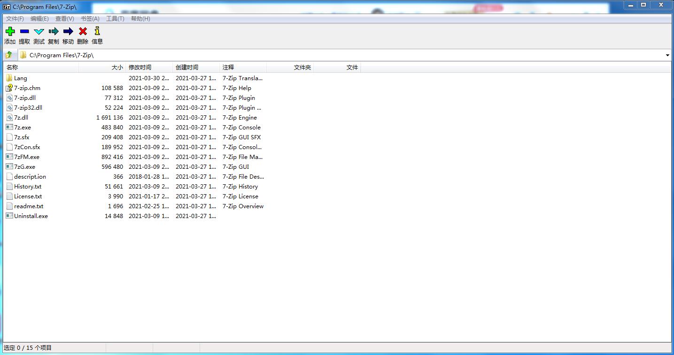Select the 7z.exe file icon

point(9,128)
